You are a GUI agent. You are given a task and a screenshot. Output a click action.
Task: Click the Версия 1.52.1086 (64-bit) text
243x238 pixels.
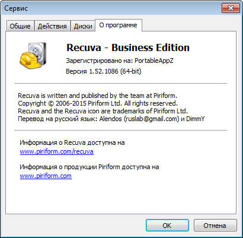[104, 71]
